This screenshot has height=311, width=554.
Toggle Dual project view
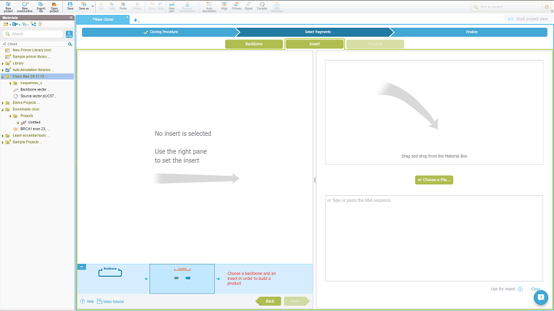[x=528, y=19]
